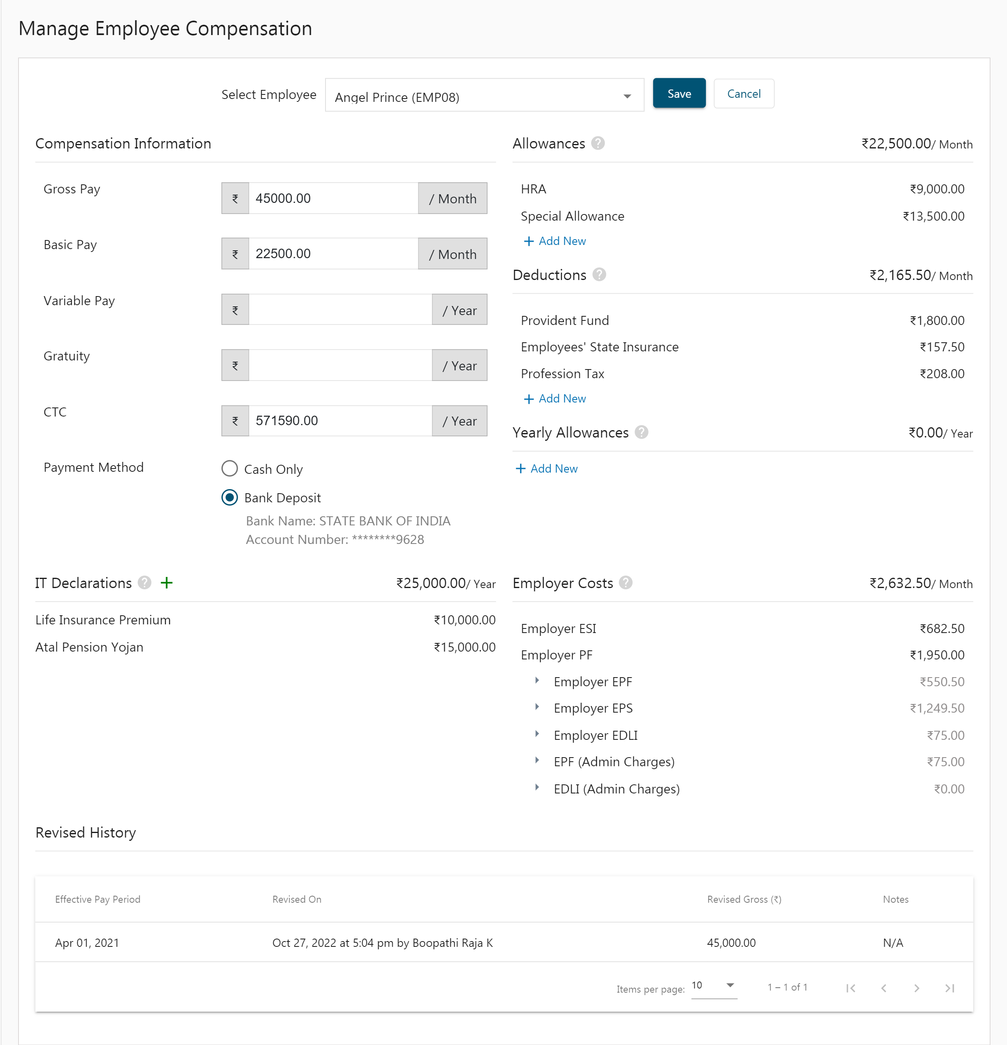
Task: Add New under Deductions
Action: click(x=555, y=399)
